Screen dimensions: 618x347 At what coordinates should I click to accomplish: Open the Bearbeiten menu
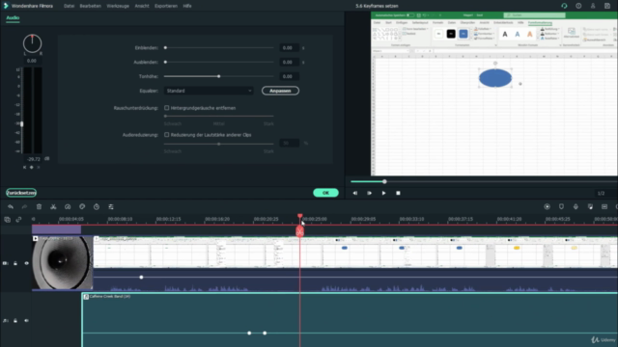(x=90, y=6)
